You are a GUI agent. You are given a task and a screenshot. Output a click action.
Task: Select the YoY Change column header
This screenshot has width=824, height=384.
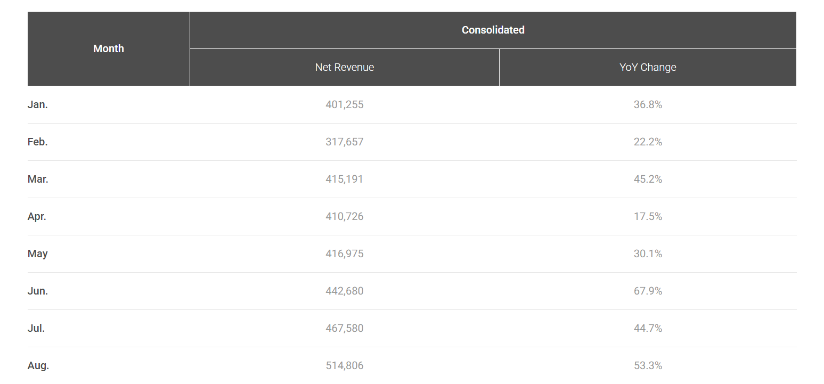click(x=648, y=67)
